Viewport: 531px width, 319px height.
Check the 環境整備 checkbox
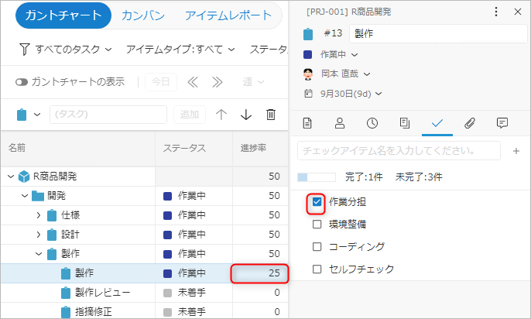click(317, 225)
